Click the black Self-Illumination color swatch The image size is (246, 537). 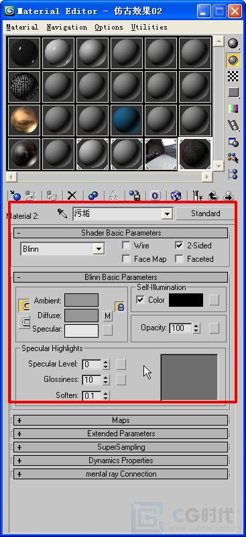(186, 300)
